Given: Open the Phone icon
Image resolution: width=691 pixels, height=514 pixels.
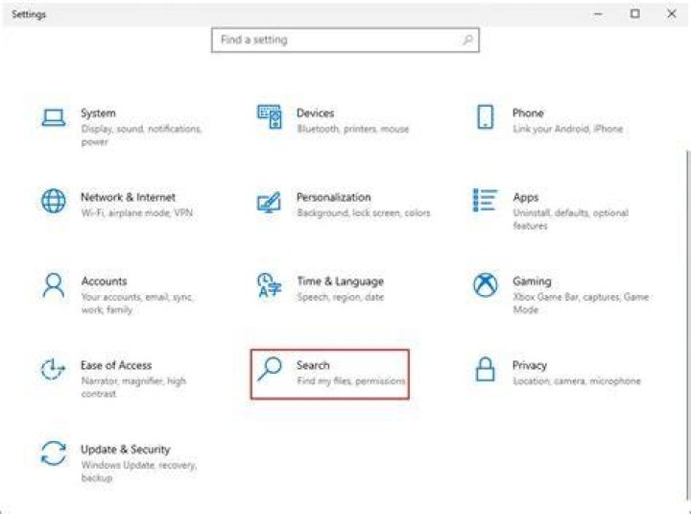Looking at the screenshot, I should coord(486,117).
